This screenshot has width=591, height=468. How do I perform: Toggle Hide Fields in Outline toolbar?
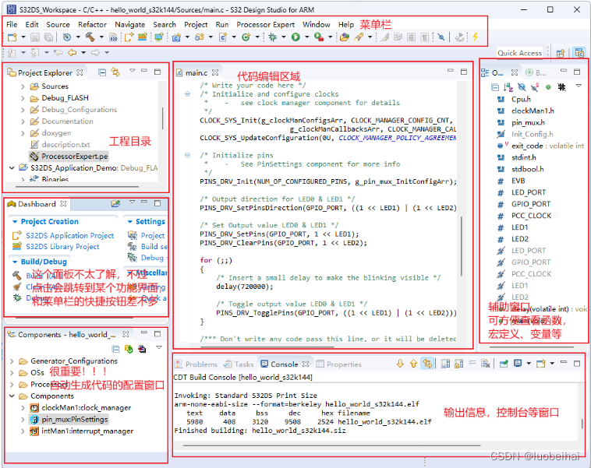(x=522, y=87)
